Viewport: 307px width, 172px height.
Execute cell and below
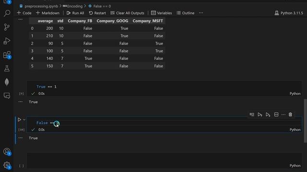pos(268,115)
